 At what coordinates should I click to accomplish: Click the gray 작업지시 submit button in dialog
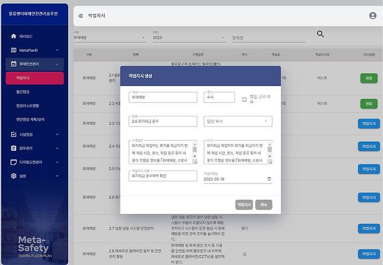pyautogui.click(x=244, y=205)
